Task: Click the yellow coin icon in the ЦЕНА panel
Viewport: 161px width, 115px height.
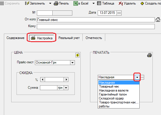Action: tap(77, 55)
